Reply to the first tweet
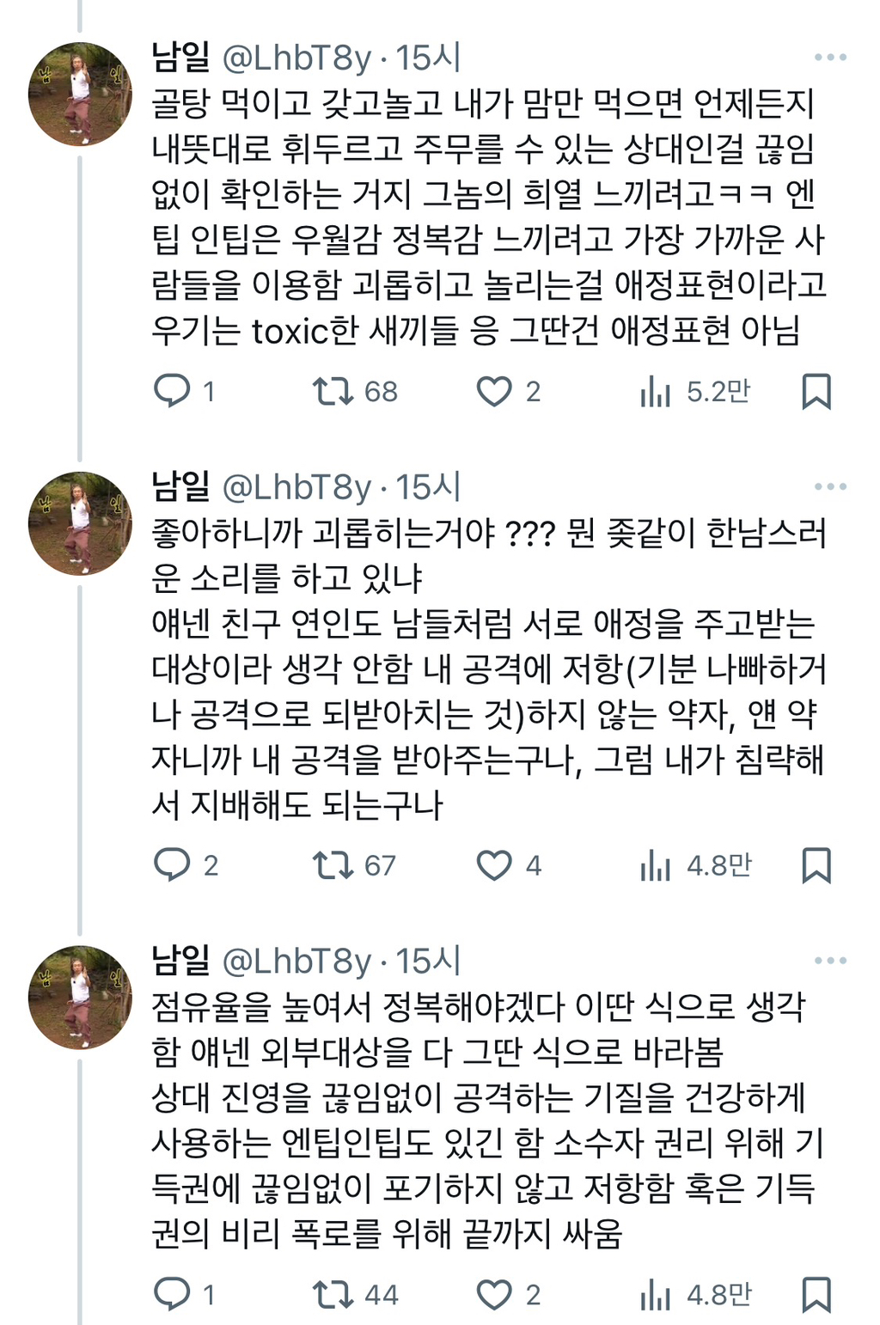Image resolution: width=880 pixels, height=1325 pixels. 172,391
